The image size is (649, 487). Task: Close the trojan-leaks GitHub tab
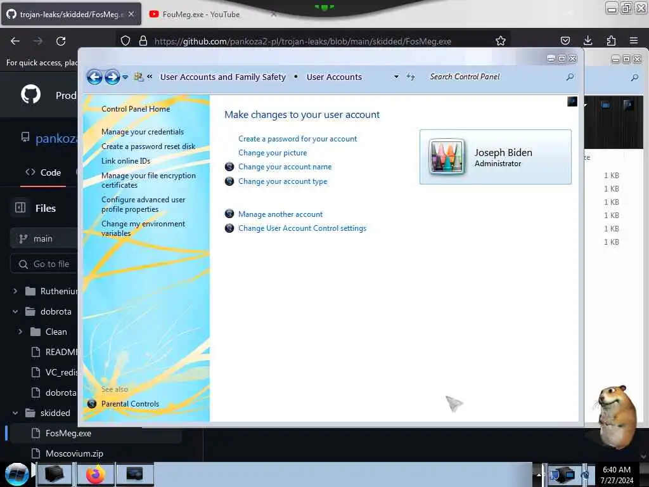coord(131,14)
